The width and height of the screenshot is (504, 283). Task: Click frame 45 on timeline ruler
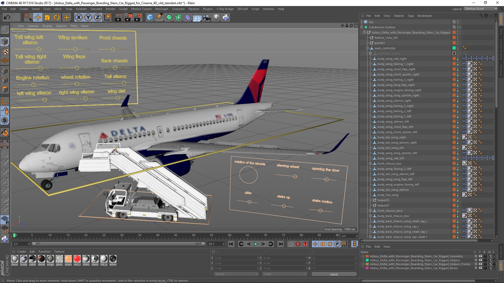pos(175,235)
